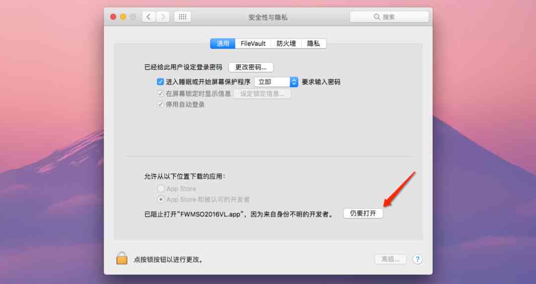536x284 pixels.
Task: Select App Store 和被认可的开发者 radio option
Action: point(161,199)
